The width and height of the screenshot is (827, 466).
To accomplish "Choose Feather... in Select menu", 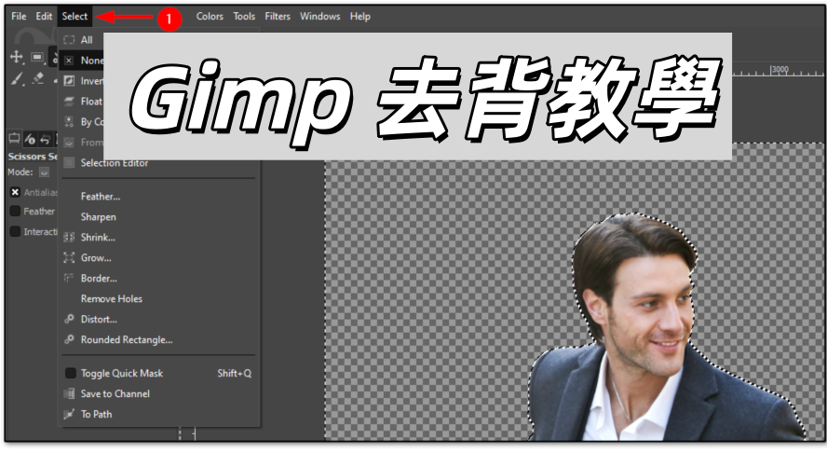I will 158,197.
